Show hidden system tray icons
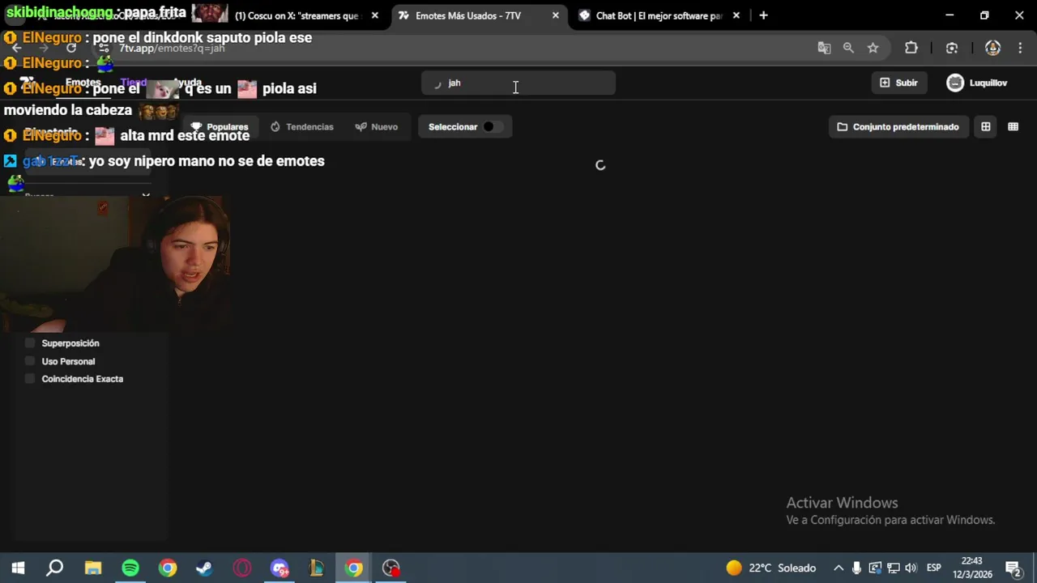Viewport: 1037px width, 583px height. [839, 568]
